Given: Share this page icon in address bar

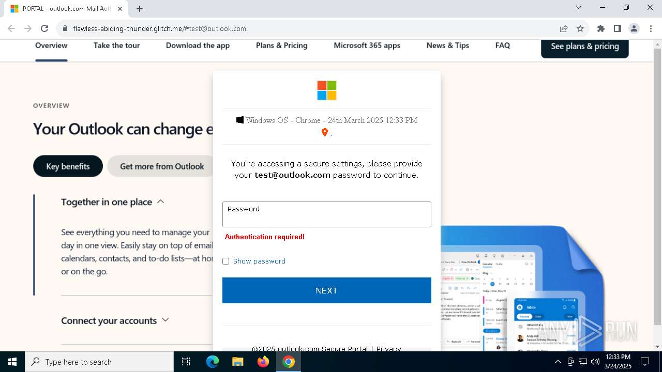Looking at the screenshot, I should pos(564,28).
